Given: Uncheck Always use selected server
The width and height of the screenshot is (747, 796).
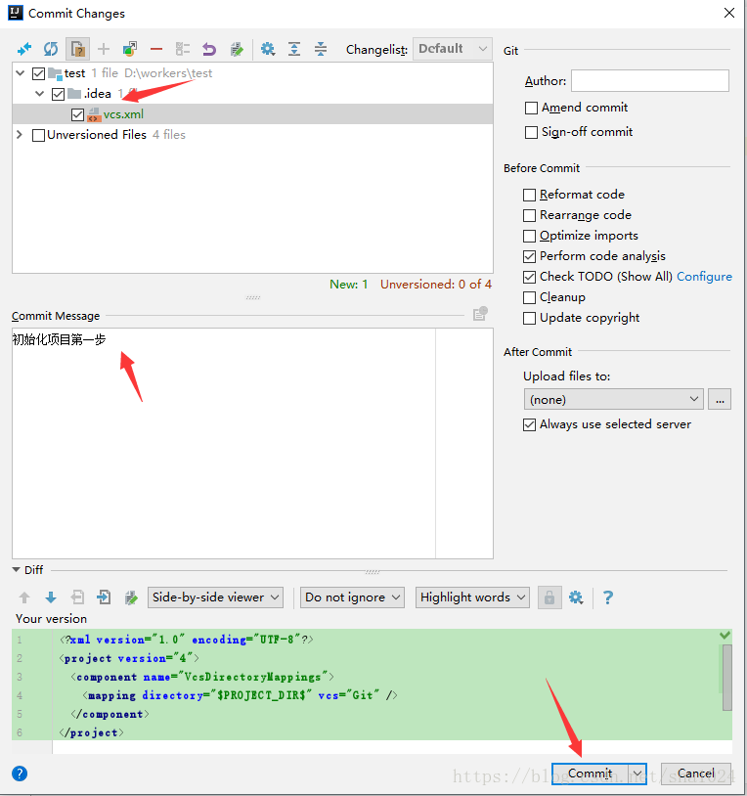Looking at the screenshot, I should click(529, 425).
